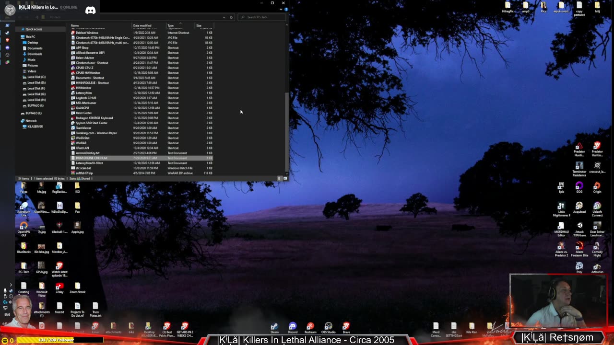Open the Steam desktop shortcut
The width and height of the screenshot is (614, 345).
pyautogui.click(x=274, y=328)
